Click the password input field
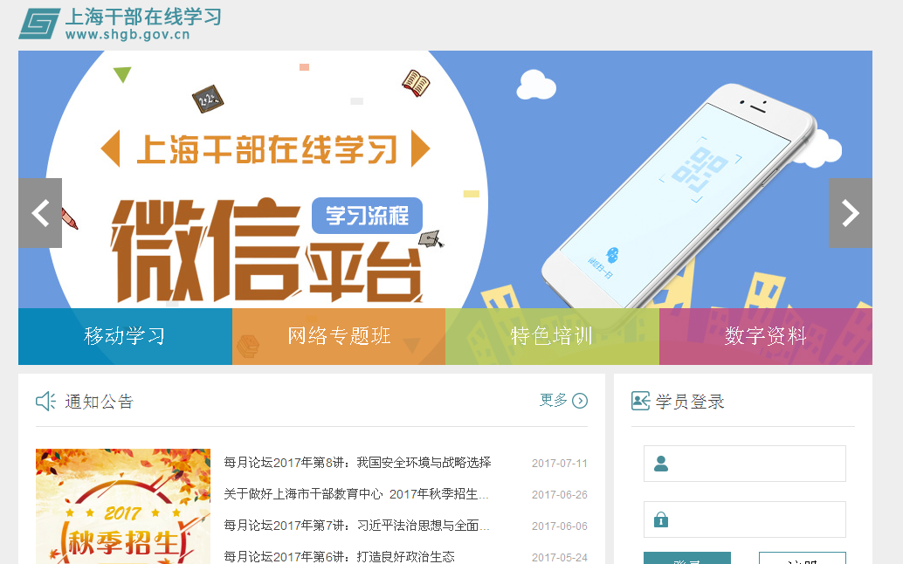The height and width of the screenshot is (564, 903). (745, 519)
